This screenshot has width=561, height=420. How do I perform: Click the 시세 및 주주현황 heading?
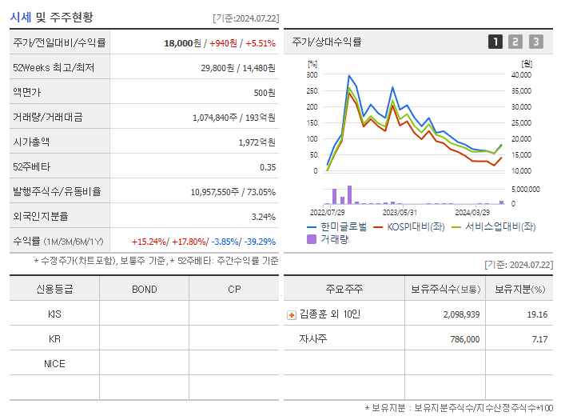pos(51,17)
